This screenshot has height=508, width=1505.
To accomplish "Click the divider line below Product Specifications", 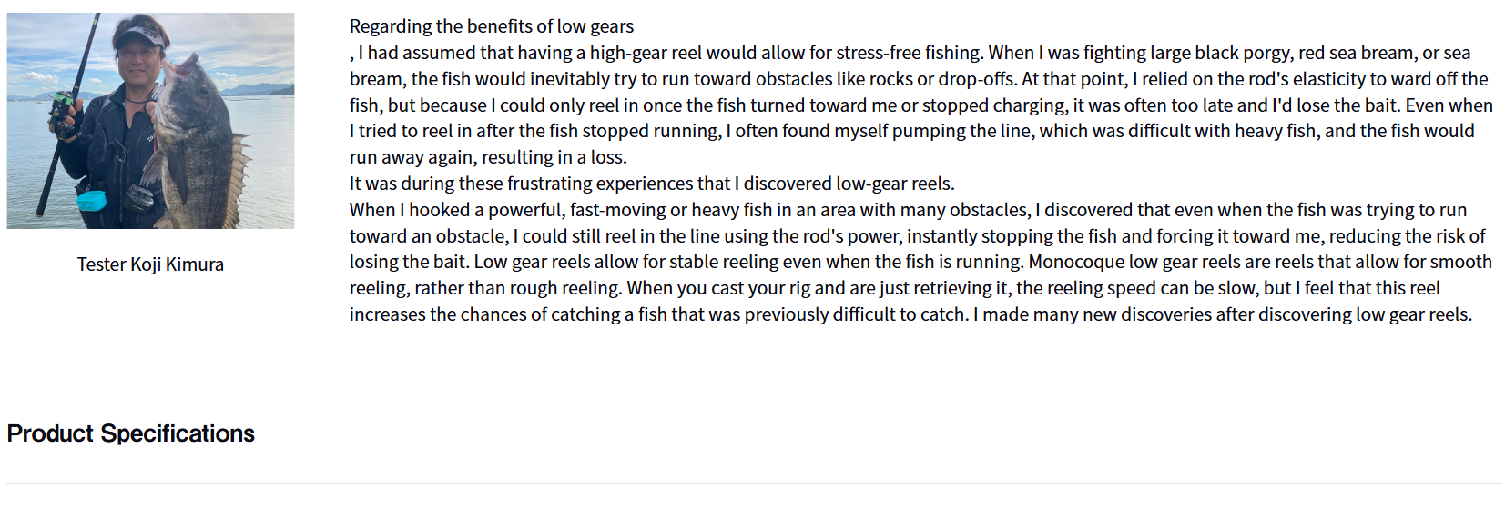I will point(752,483).
